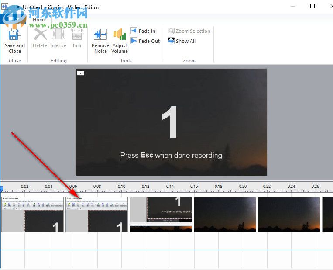Maximize the Video Editor window
Screen dimensions: 333x270
click(x=312, y=6)
